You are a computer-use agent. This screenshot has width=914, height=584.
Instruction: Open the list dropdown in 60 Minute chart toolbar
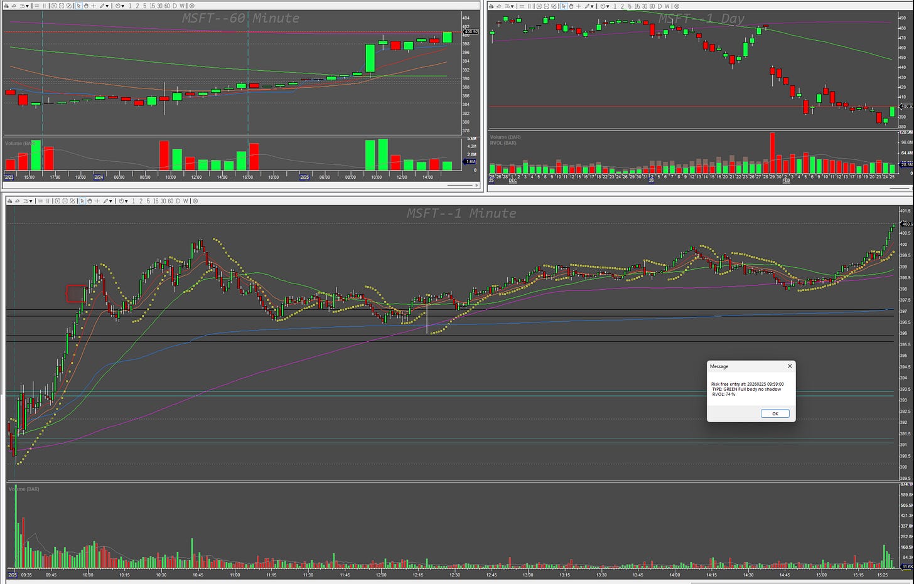(24, 6)
